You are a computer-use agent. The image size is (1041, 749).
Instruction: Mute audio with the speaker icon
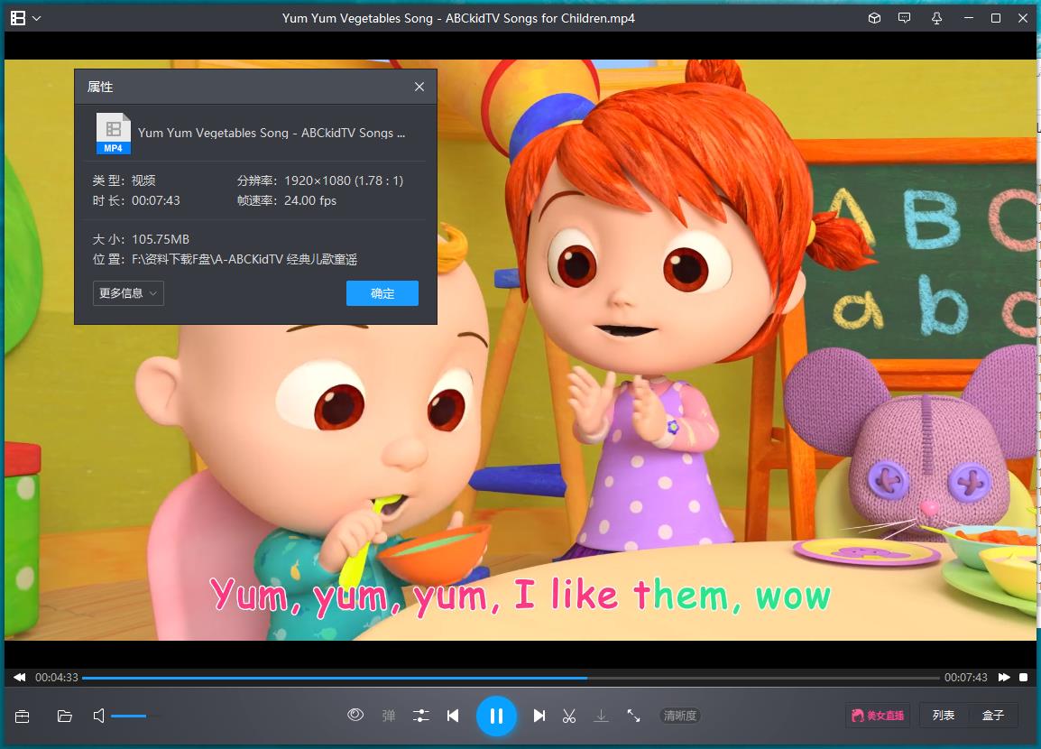(99, 716)
